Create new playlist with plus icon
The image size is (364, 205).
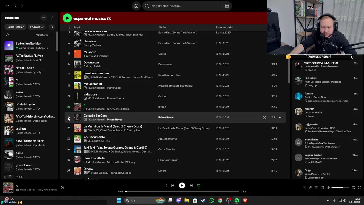(44, 18)
